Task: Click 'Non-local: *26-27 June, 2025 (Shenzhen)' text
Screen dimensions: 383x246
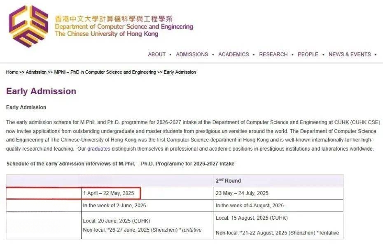Action: click(130, 230)
